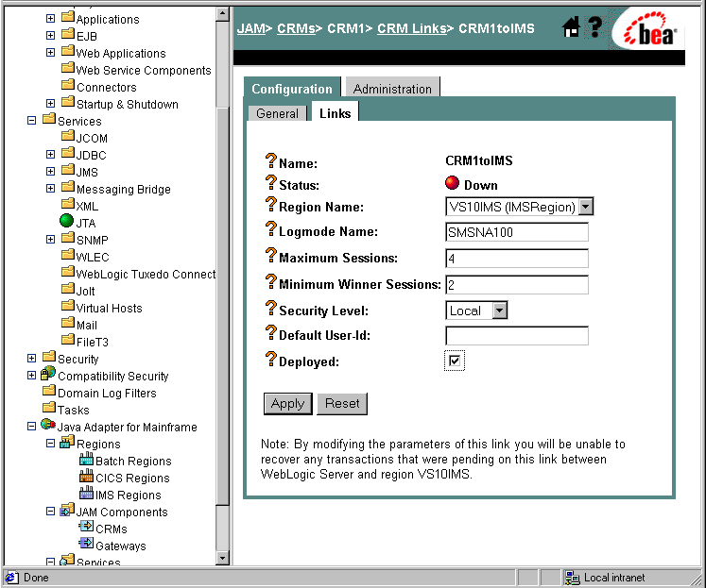The image size is (706, 588).
Task: Expand the EJB tree node
Action: (50, 36)
